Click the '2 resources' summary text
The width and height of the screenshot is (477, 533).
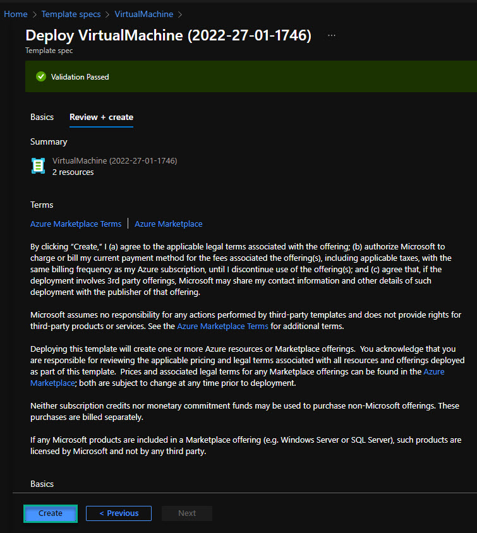73,172
